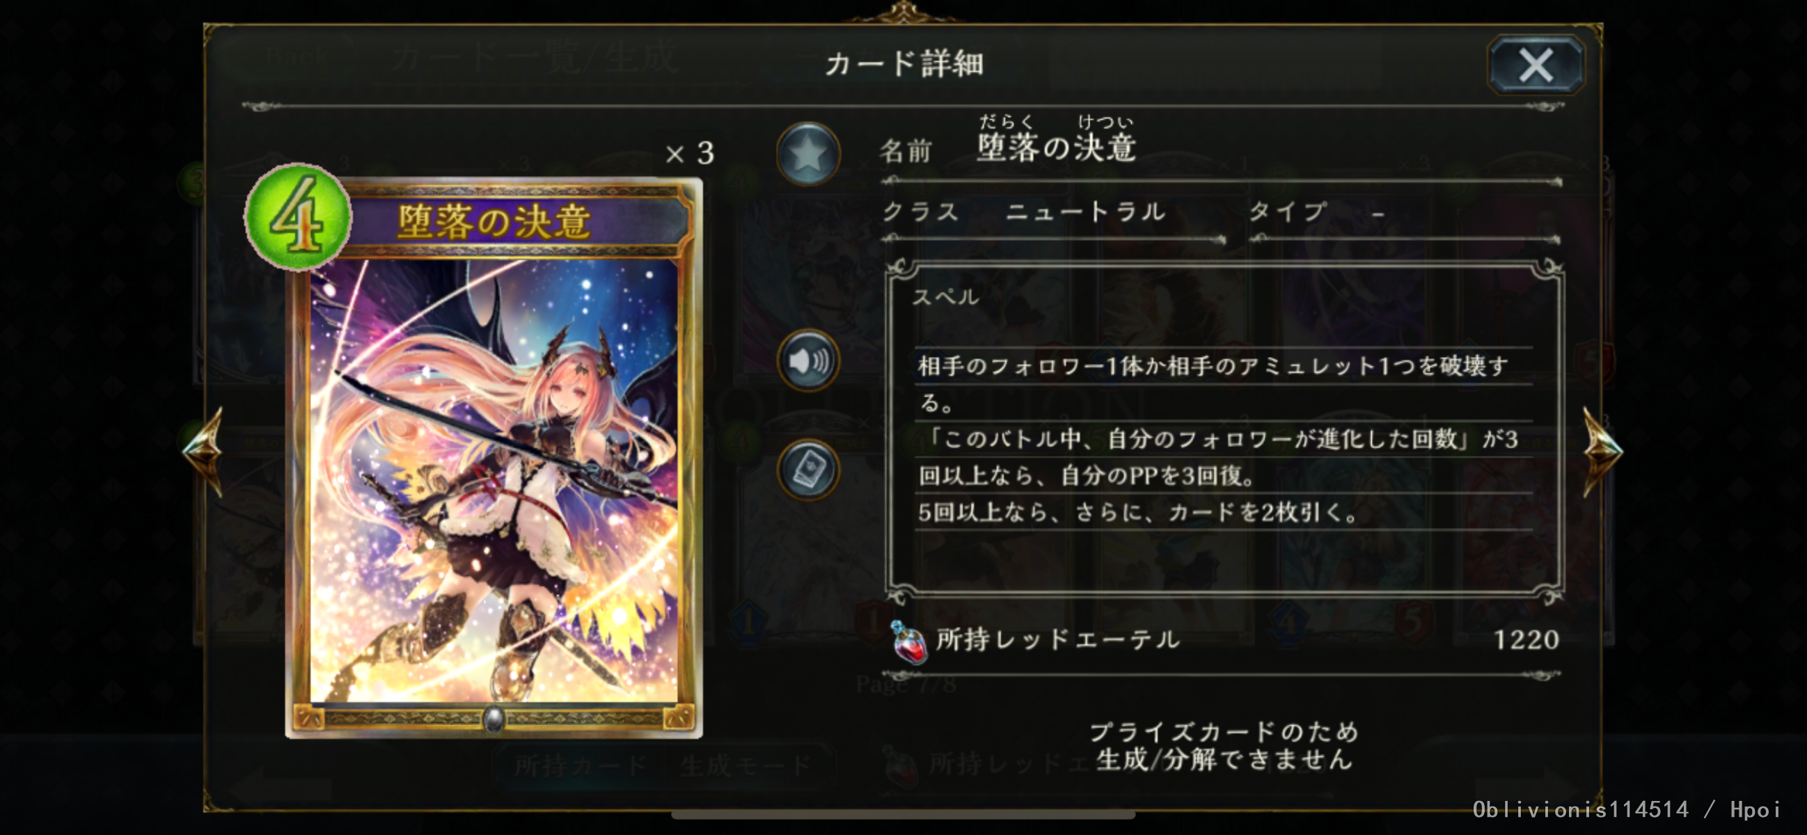Switch to dimmed 所持カード tab

(581, 765)
